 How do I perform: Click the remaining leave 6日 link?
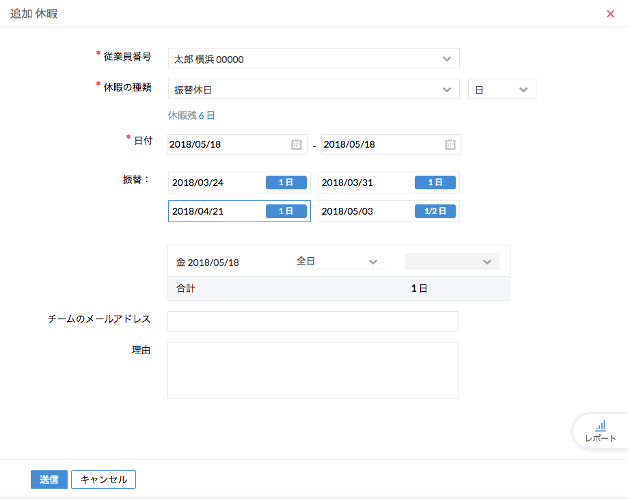pyautogui.click(x=206, y=116)
